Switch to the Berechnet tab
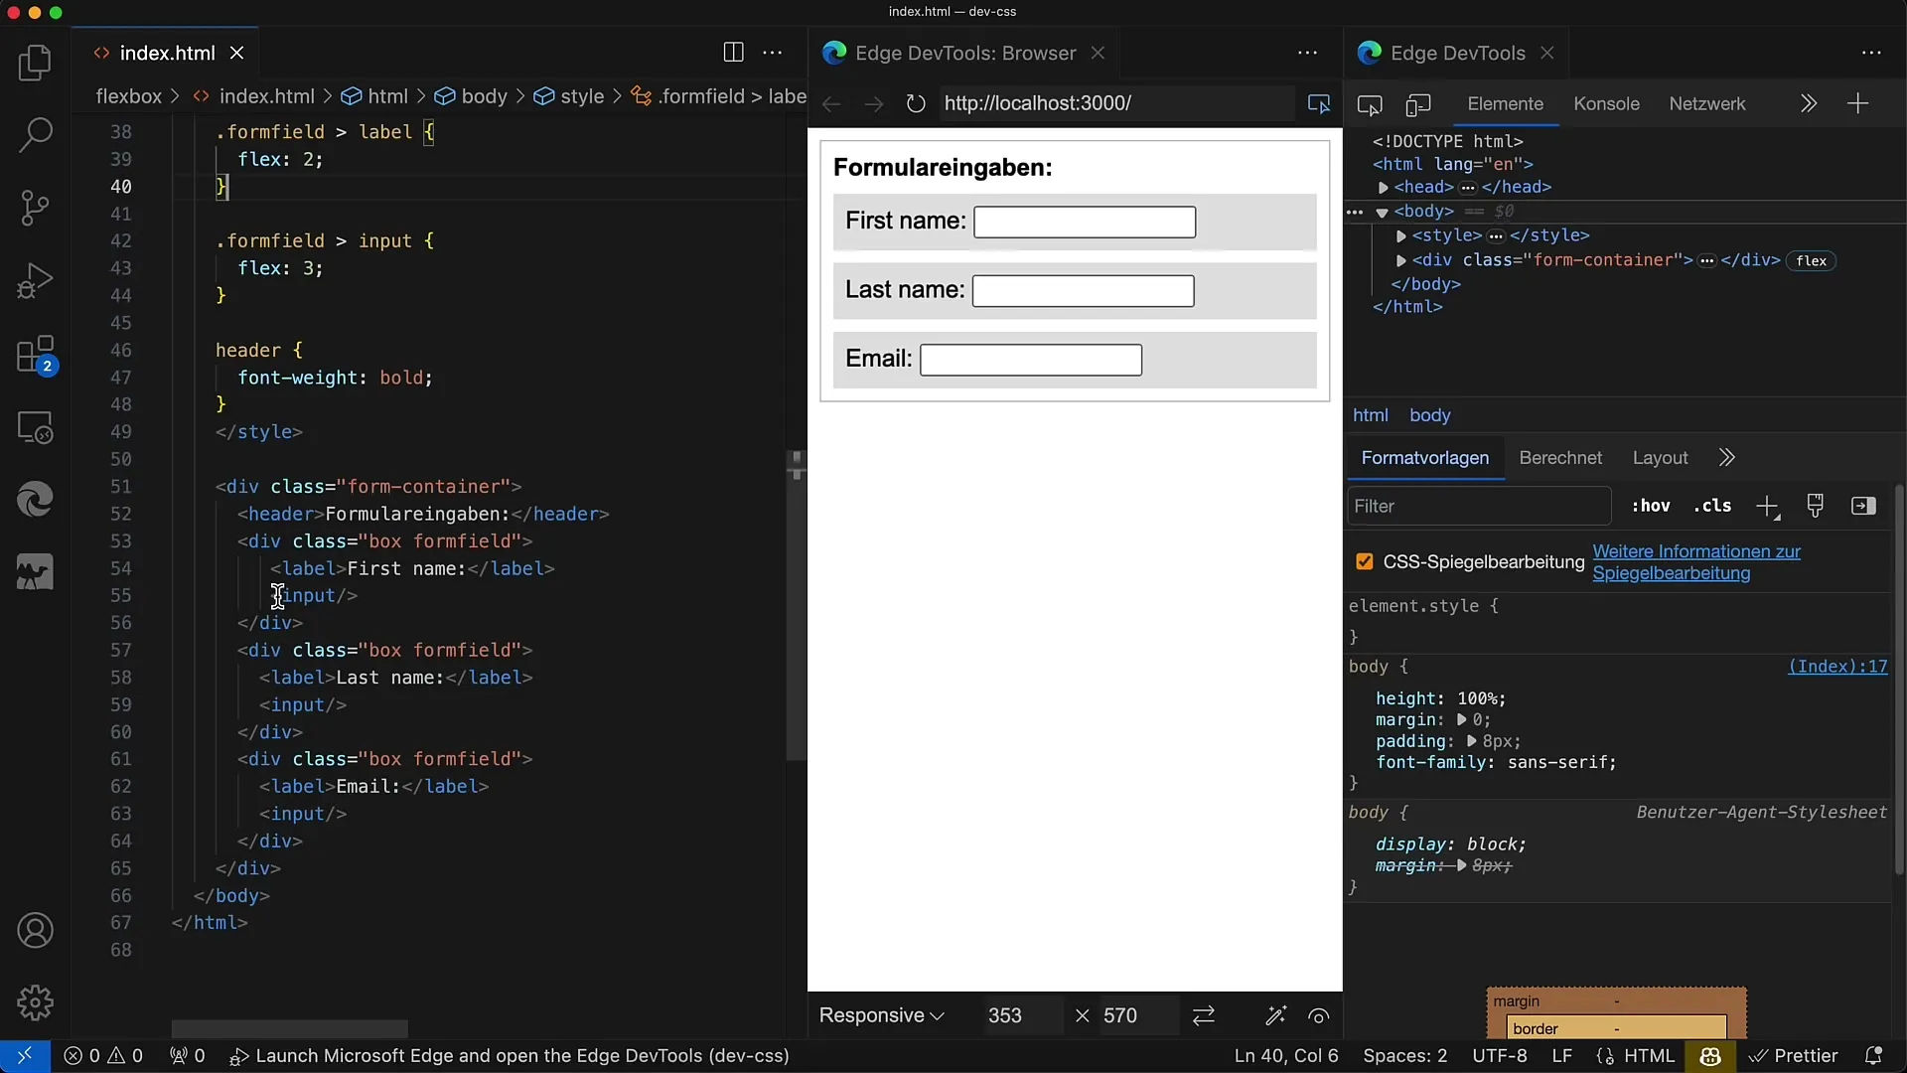 click(1560, 457)
